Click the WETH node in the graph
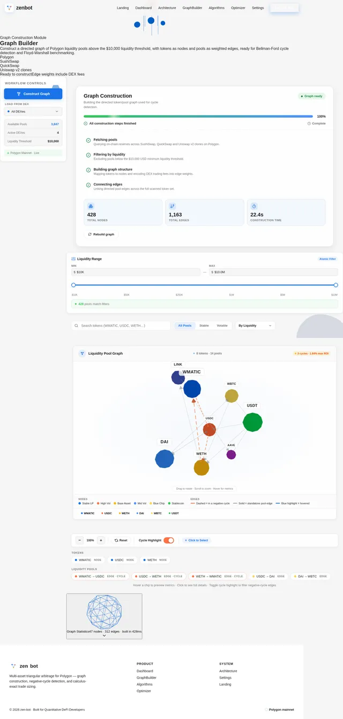Image resolution: width=343 pixels, height=719 pixels. [201, 468]
